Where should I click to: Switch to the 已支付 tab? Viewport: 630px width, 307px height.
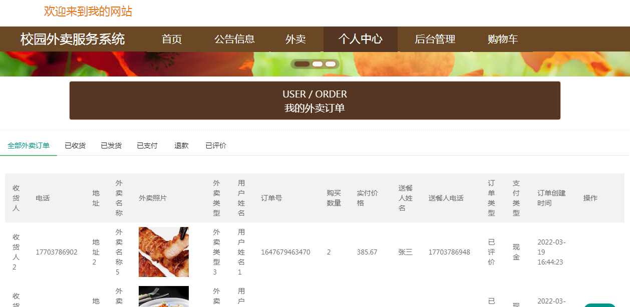click(x=147, y=145)
